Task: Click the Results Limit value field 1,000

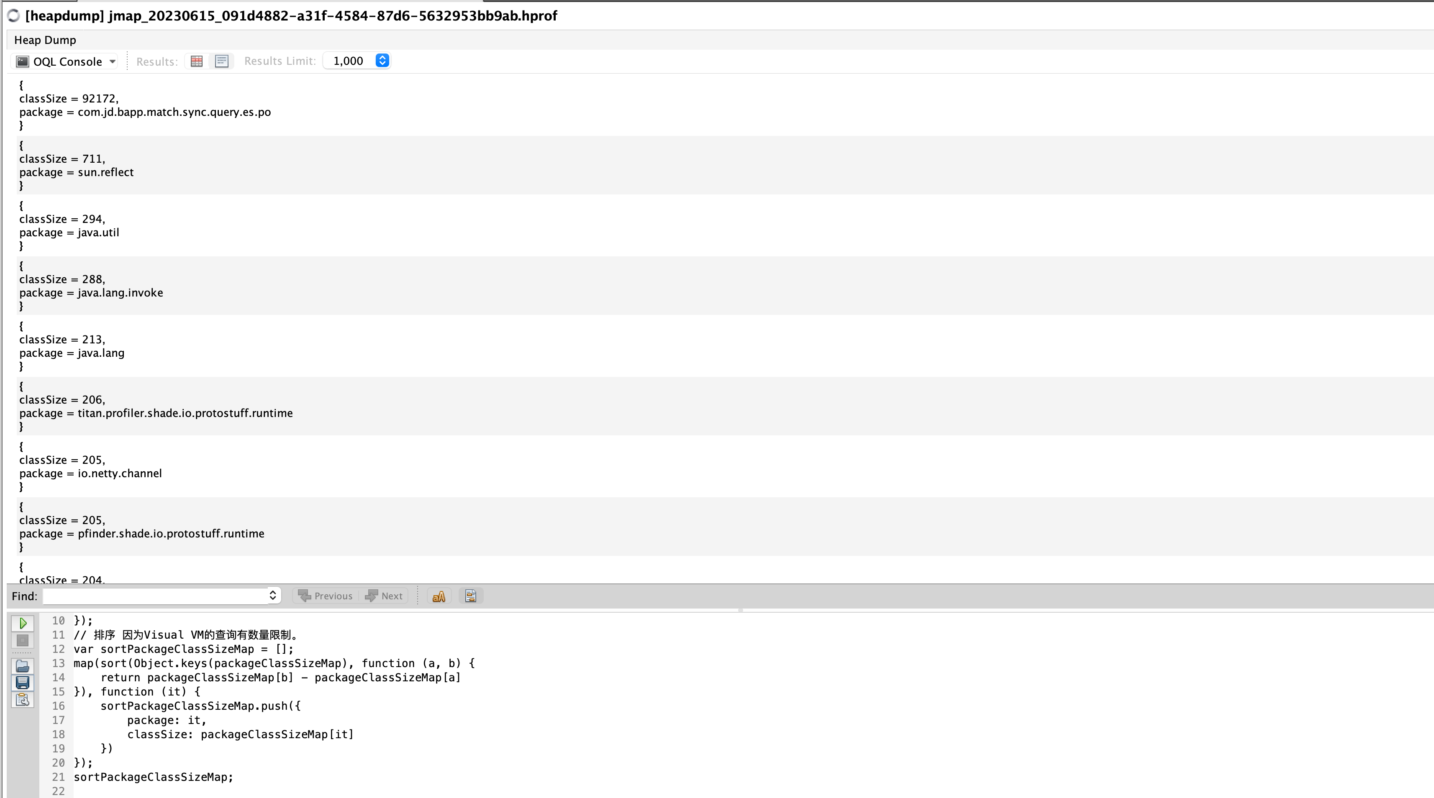Action: [x=349, y=61]
